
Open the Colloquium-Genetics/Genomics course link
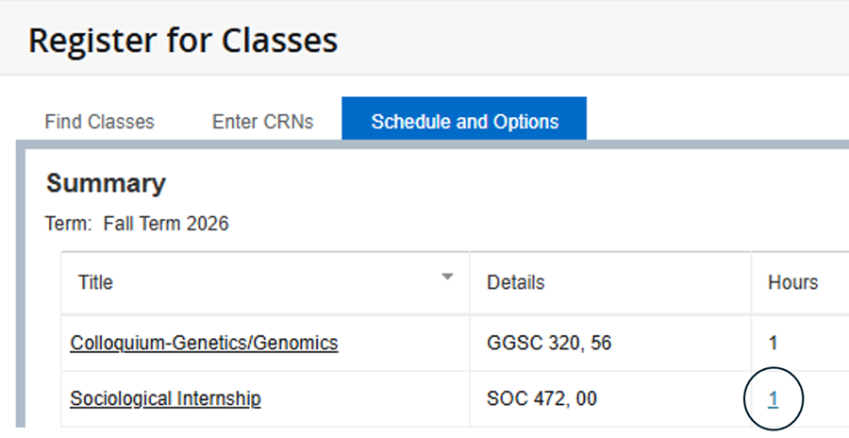pos(204,343)
